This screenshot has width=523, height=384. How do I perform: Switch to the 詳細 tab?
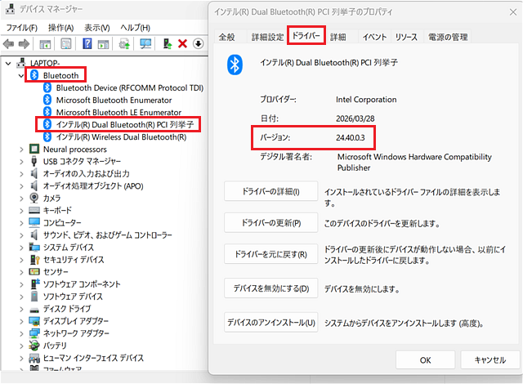pos(337,37)
